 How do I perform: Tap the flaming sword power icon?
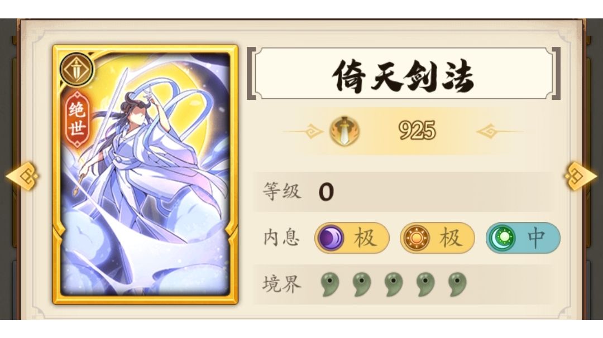click(x=345, y=131)
